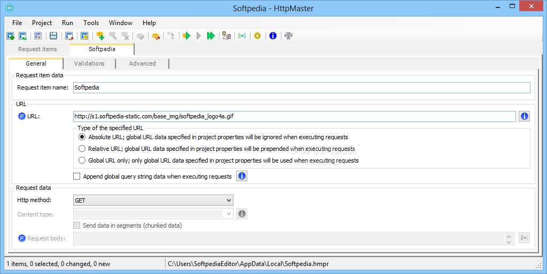Viewport: 547px width, 274px height.
Task: Click status text '1 items, 0 selected, 0 changed, 0 new'
Action: click(58, 264)
